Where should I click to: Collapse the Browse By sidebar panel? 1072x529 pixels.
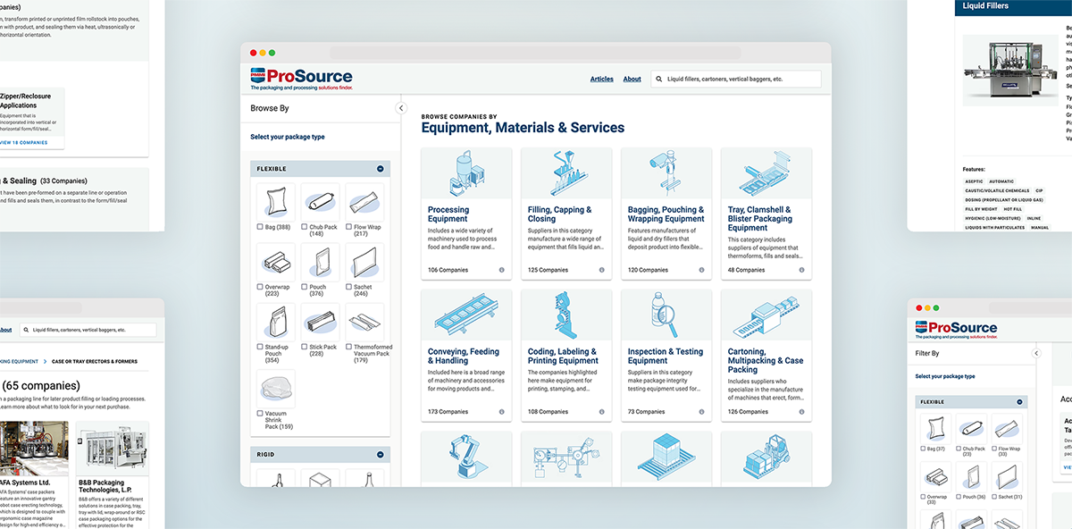[x=400, y=108]
